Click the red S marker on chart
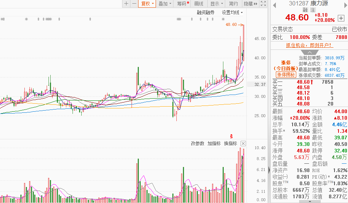This screenshot has width=348, height=203. click(231, 136)
